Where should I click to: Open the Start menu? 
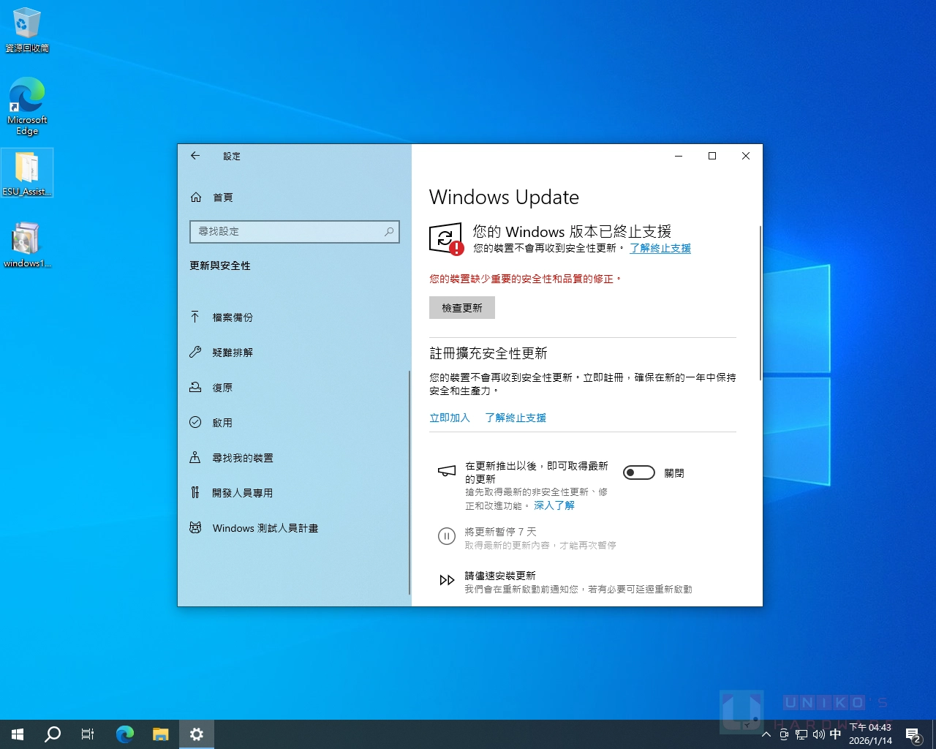pos(17,734)
